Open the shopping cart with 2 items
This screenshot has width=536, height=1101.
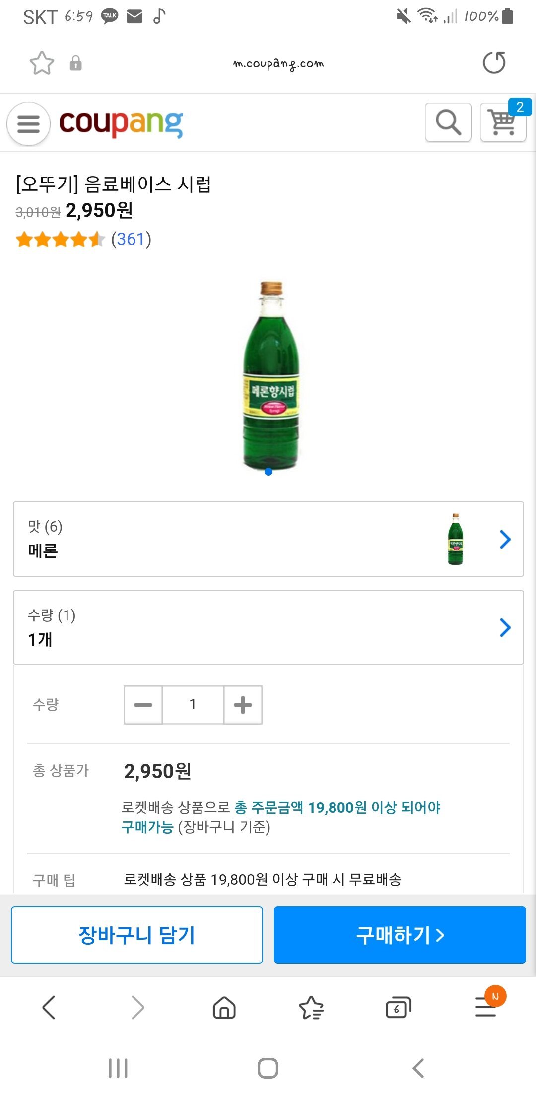(503, 122)
